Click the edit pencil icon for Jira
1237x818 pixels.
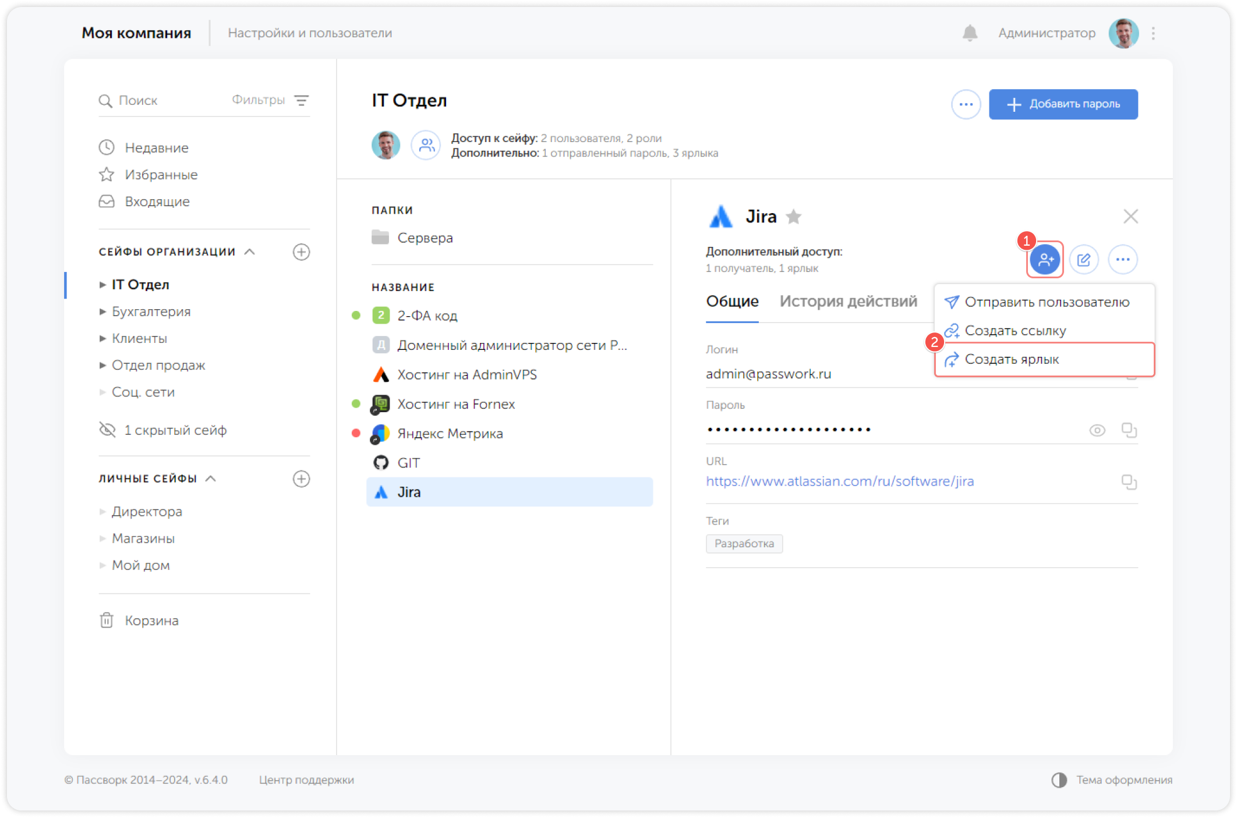coord(1083,260)
